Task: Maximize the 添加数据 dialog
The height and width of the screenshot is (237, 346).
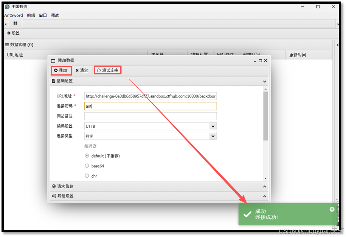Action: (x=260, y=61)
